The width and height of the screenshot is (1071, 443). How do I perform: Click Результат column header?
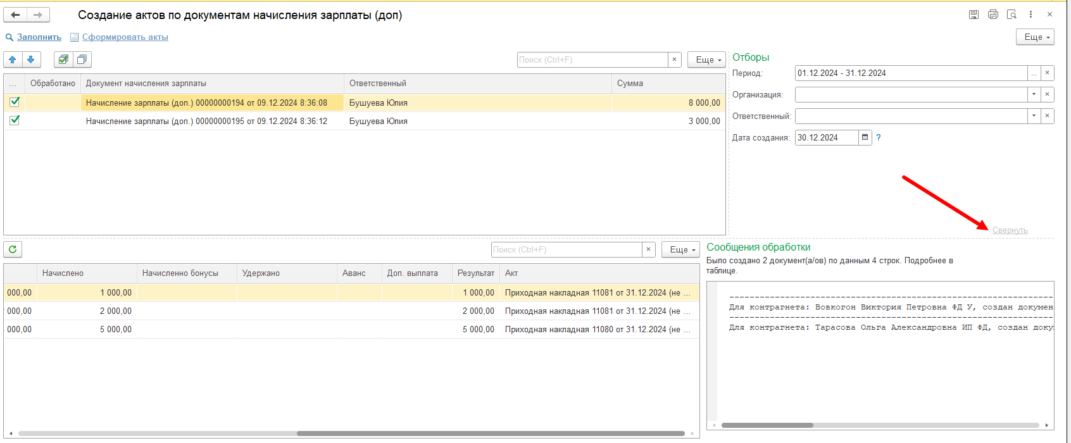point(476,273)
